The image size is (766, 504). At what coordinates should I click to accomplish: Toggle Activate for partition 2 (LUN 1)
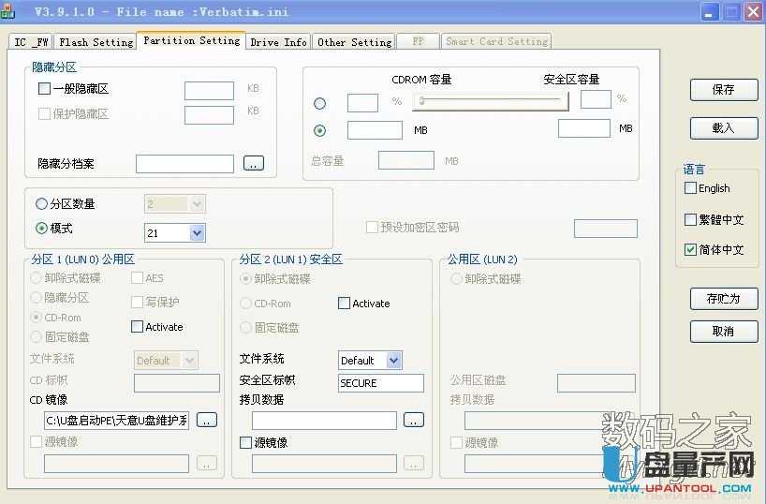(345, 304)
